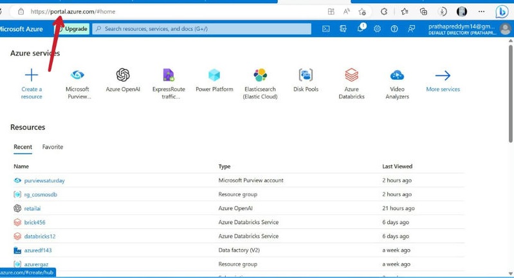The height and width of the screenshot is (278, 514).
Task: Click the account avatar in Azure header
Action: click(505, 29)
